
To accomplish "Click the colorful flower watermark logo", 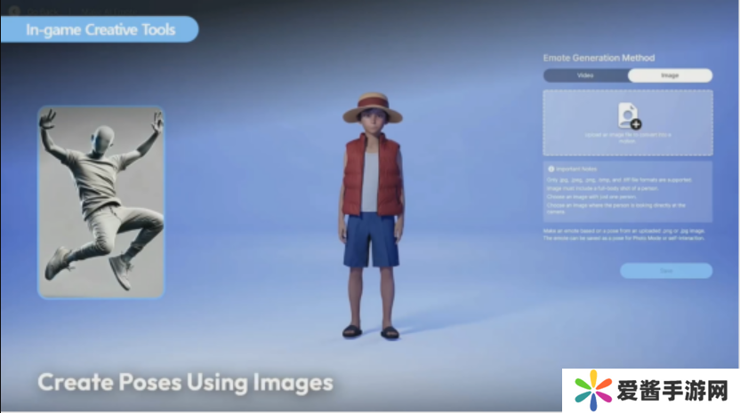I will 593,390.
